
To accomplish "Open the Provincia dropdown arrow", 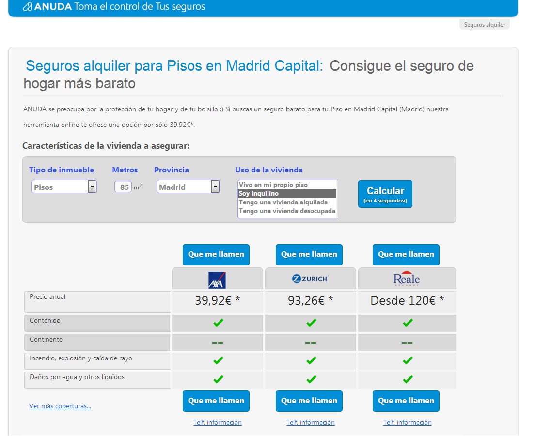I will pyautogui.click(x=215, y=187).
